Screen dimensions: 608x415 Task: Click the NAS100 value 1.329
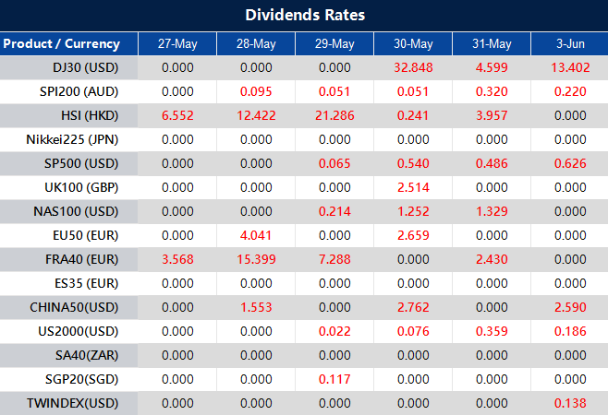(492, 211)
